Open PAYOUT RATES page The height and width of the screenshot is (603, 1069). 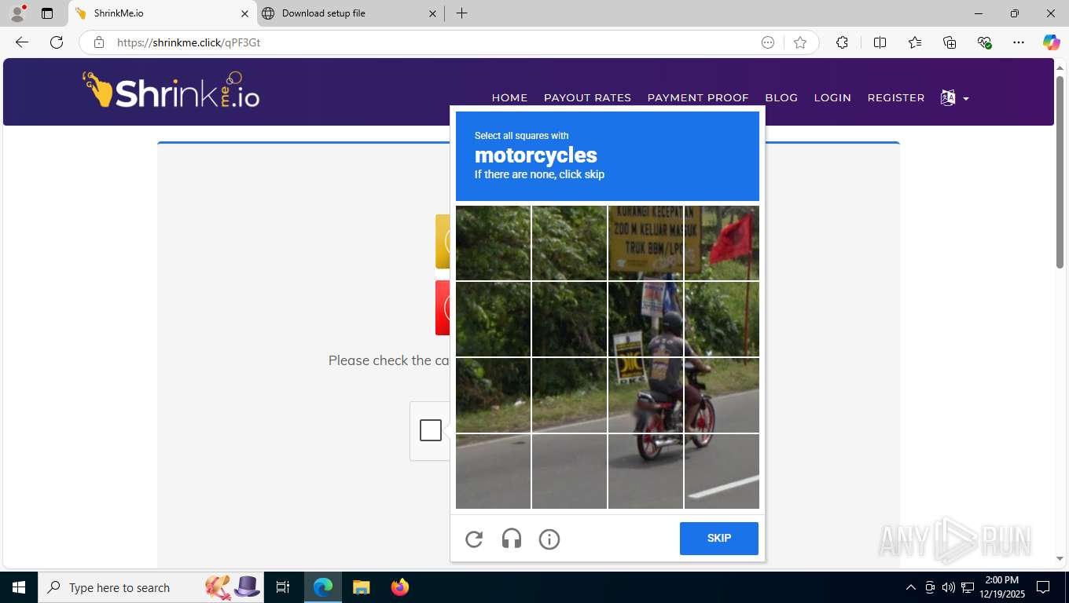click(587, 98)
